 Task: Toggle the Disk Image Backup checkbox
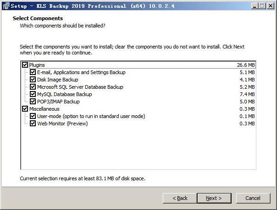pos(33,80)
